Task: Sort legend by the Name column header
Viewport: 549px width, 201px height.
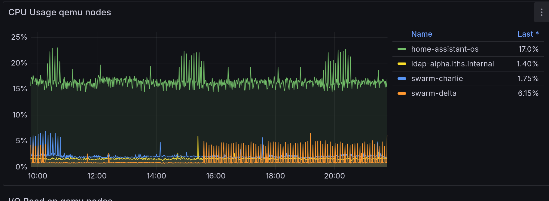Action: tap(421, 34)
